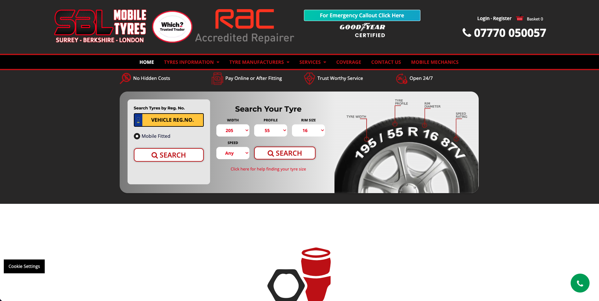This screenshot has height=301, width=599.
Task: Click the Vehicle Reg. No. input field
Action: click(x=173, y=120)
